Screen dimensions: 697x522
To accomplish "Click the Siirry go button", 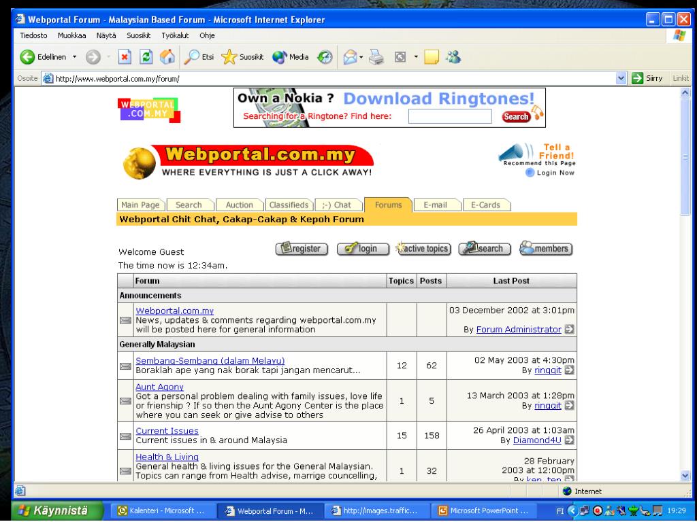I will (647, 79).
